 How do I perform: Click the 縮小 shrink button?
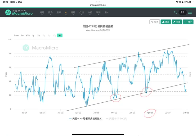(188, 22)
